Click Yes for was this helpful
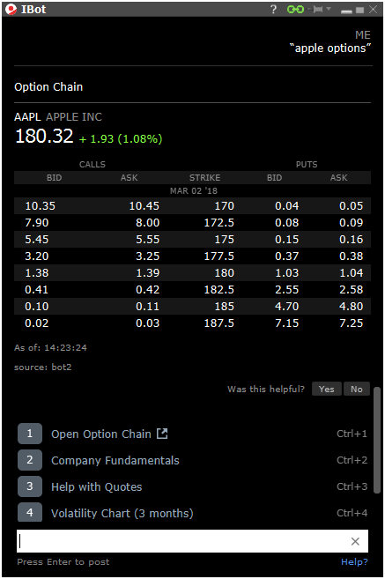385x579 pixels. pos(326,389)
